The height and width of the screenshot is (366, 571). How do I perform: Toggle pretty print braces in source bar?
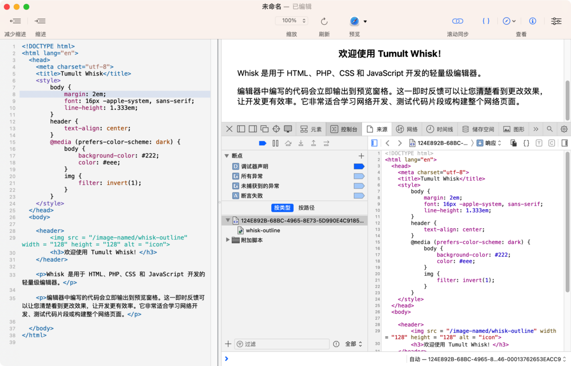point(526,143)
